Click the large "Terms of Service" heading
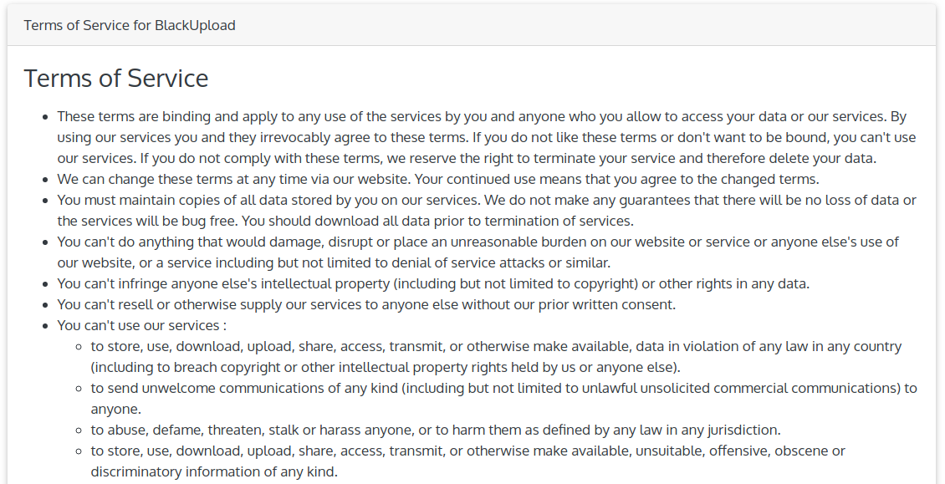 click(x=116, y=79)
